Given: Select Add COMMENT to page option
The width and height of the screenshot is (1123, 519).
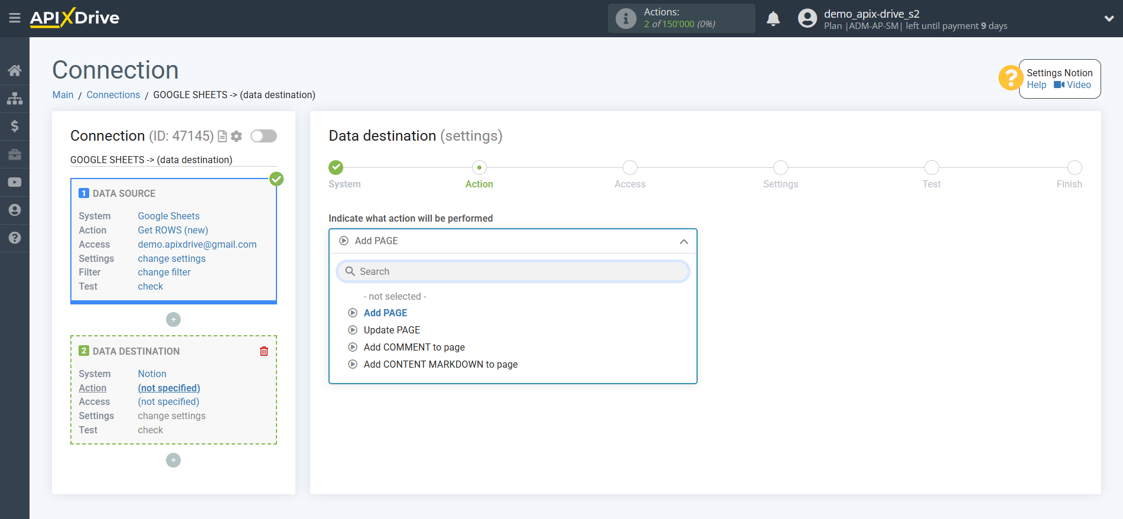Looking at the screenshot, I should click(414, 348).
